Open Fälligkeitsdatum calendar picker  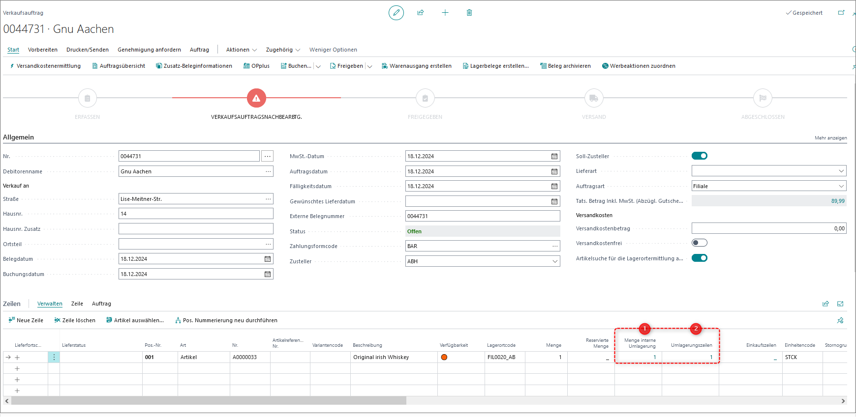click(x=554, y=186)
